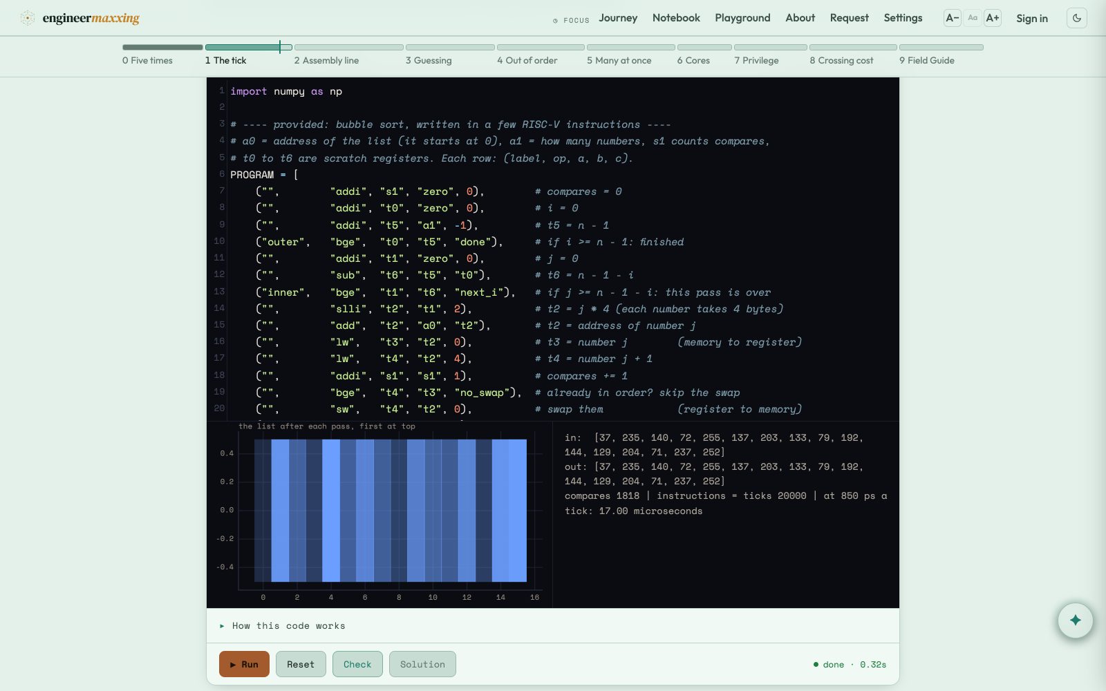Go to chapter '3 Guessing'
The height and width of the screenshot is (691, 1106).
(429, 61)
